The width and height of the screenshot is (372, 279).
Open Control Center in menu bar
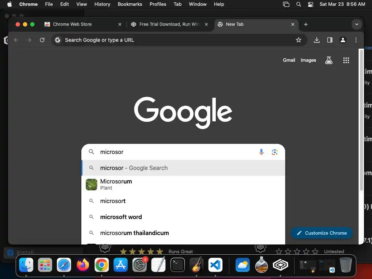point(311,4)
